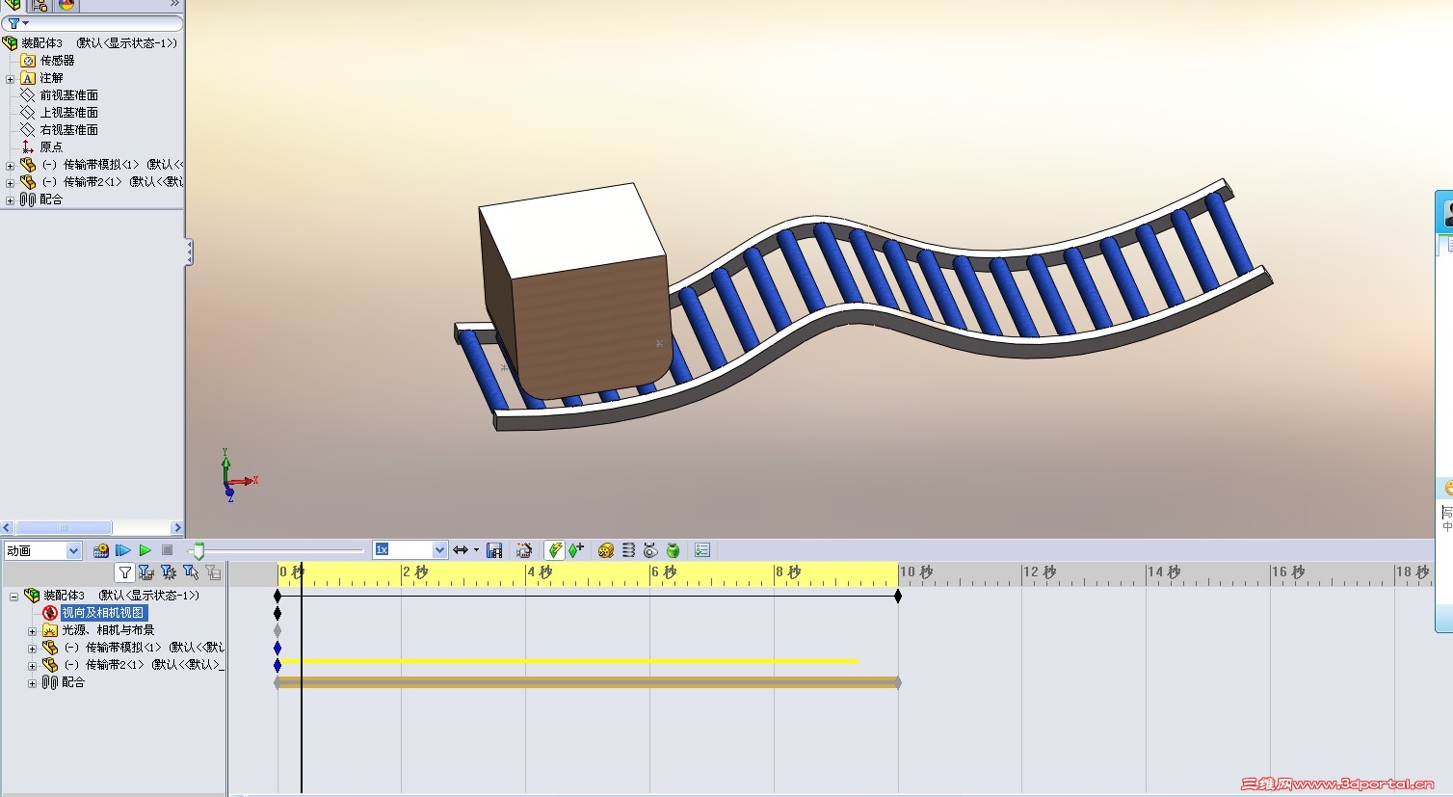This screenshot has width=1453, height=797.
Task: Expand more tabs with the double chevron
Action: coord(174,4)
